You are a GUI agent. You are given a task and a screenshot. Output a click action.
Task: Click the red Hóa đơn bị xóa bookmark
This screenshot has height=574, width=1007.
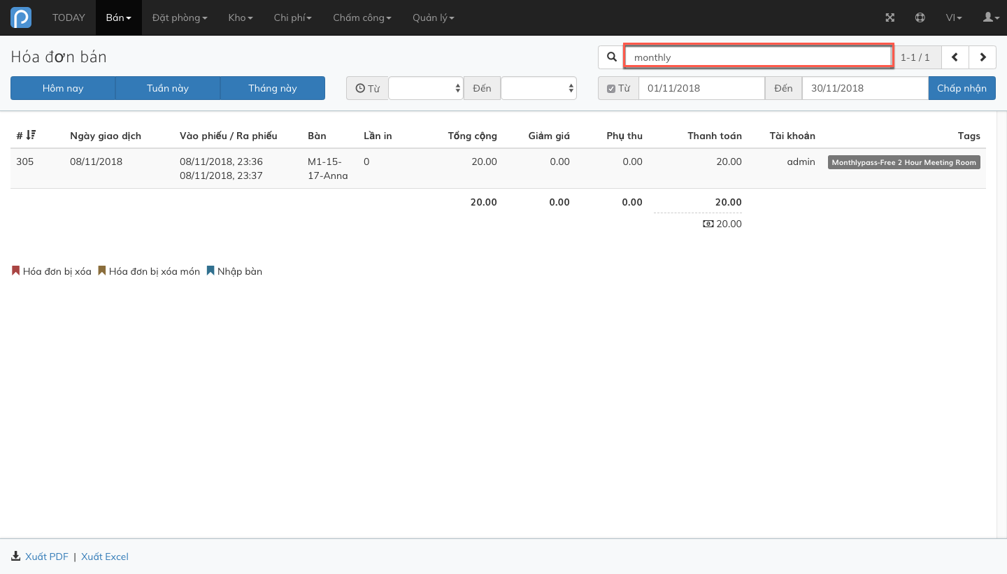pos(16,271)
